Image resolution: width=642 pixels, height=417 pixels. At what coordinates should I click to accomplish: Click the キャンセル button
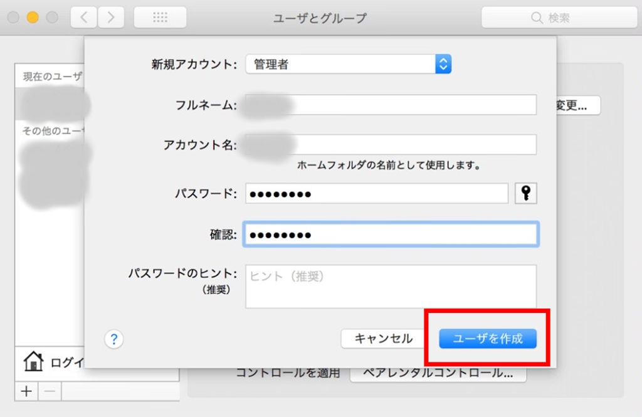[x=382, y=339]
